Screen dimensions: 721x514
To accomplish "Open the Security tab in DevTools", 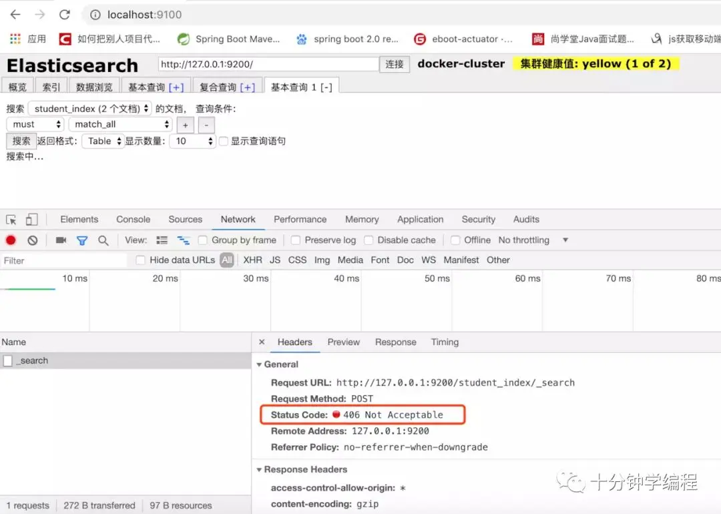I will click(x=478, y=220).
